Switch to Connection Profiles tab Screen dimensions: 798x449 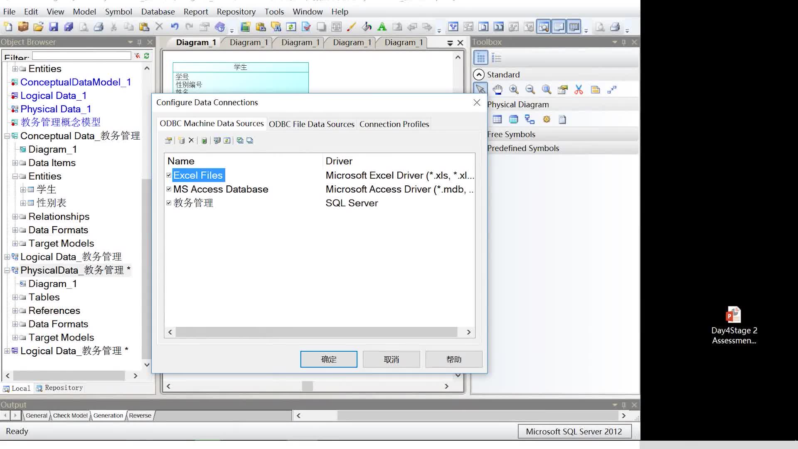(394, 124)
